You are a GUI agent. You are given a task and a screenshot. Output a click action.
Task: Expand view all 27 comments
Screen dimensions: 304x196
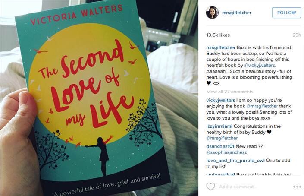click(x=230, y=92)
